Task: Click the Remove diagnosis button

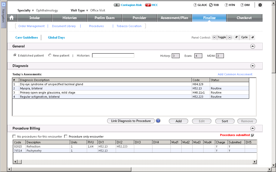Action: [247, 121]
